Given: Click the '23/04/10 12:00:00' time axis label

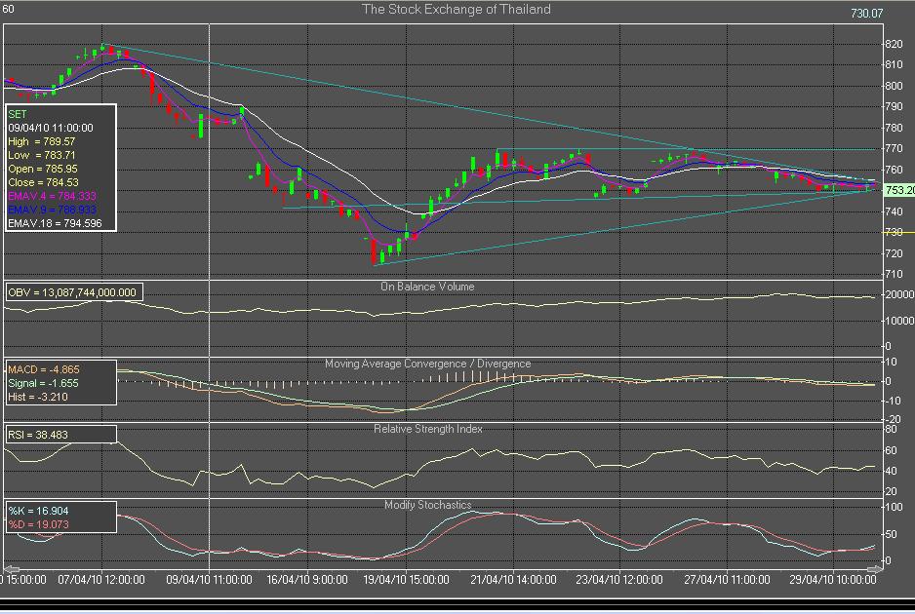Looking at the screenshot, I should [x=619, y=580].
